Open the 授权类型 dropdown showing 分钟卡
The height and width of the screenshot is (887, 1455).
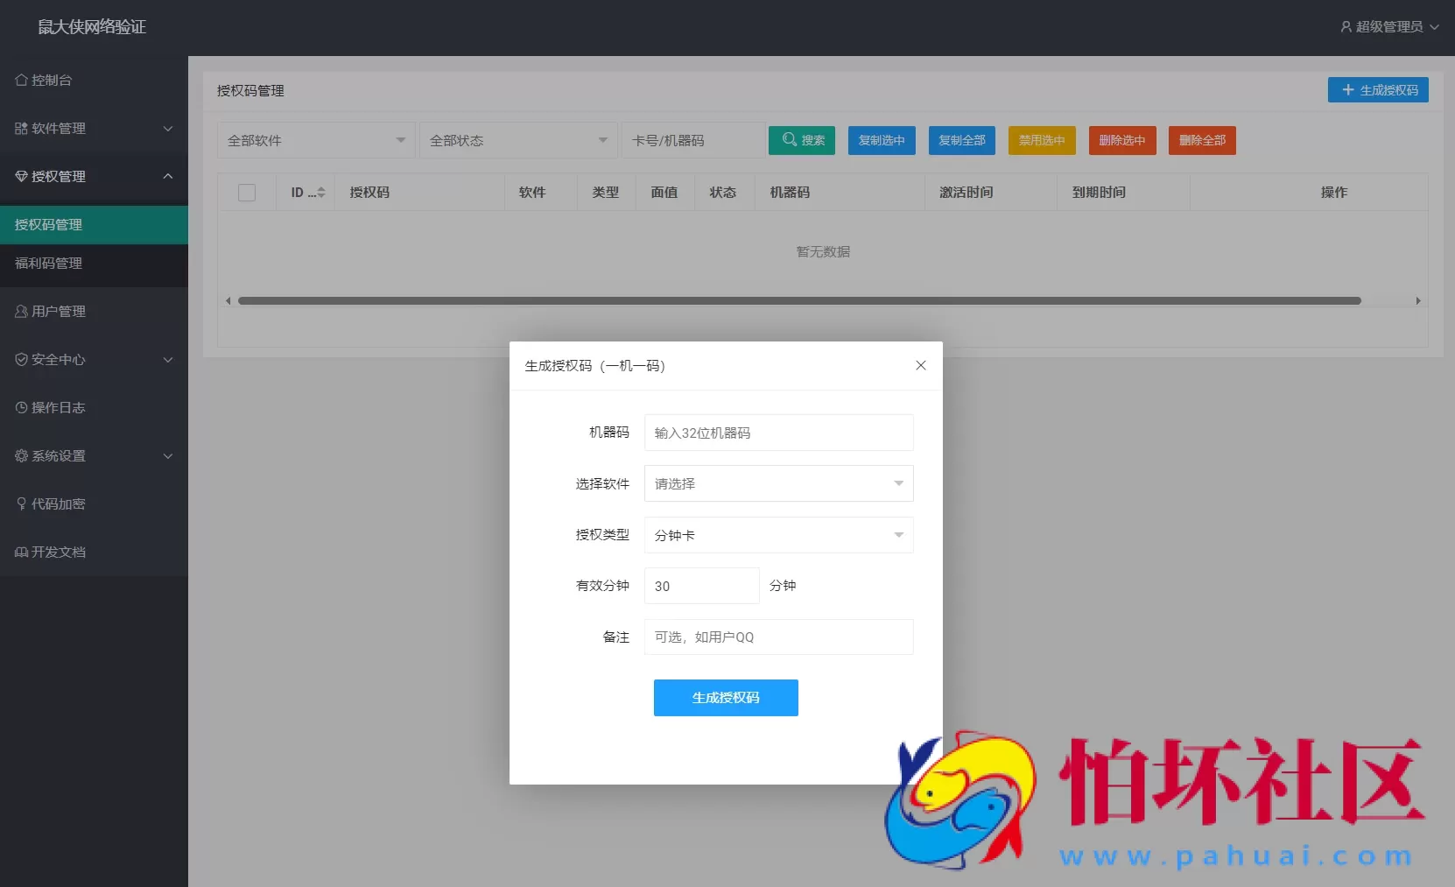(x=777, y=535)
